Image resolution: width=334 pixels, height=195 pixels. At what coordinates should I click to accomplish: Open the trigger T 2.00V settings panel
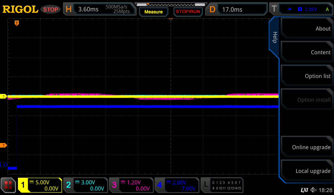click(302, 9)
